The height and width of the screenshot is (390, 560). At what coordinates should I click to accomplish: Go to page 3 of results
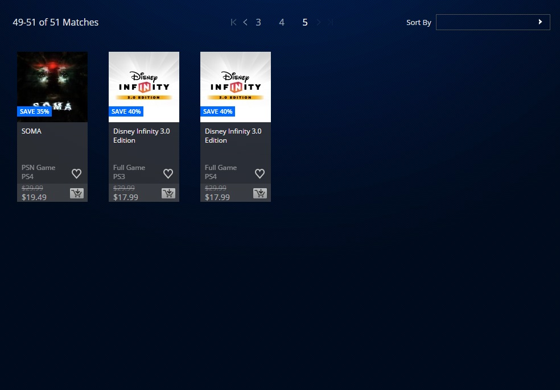coord(258,22)
